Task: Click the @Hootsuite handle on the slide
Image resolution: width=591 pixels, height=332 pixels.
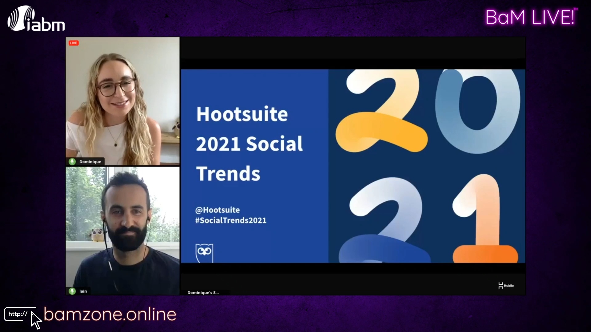Action: click(x=217, y=210)
